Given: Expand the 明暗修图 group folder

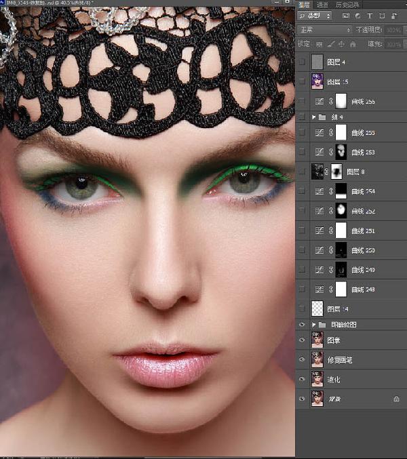Looking at the screenshot, I should (313, 325).
